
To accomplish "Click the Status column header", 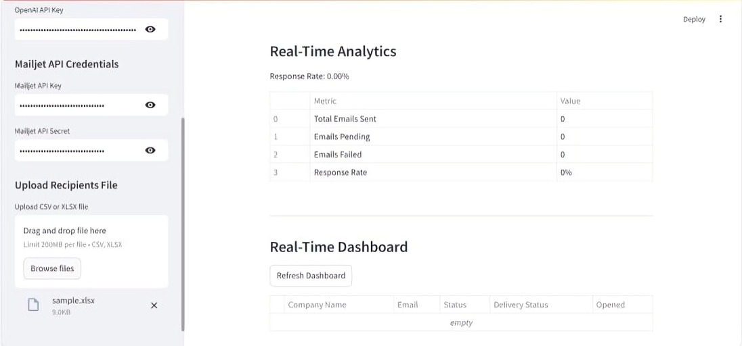I will 455,305.
